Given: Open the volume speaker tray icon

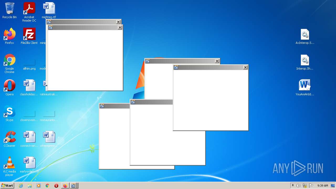Looking at the screenshot, I should pos(298,186).
